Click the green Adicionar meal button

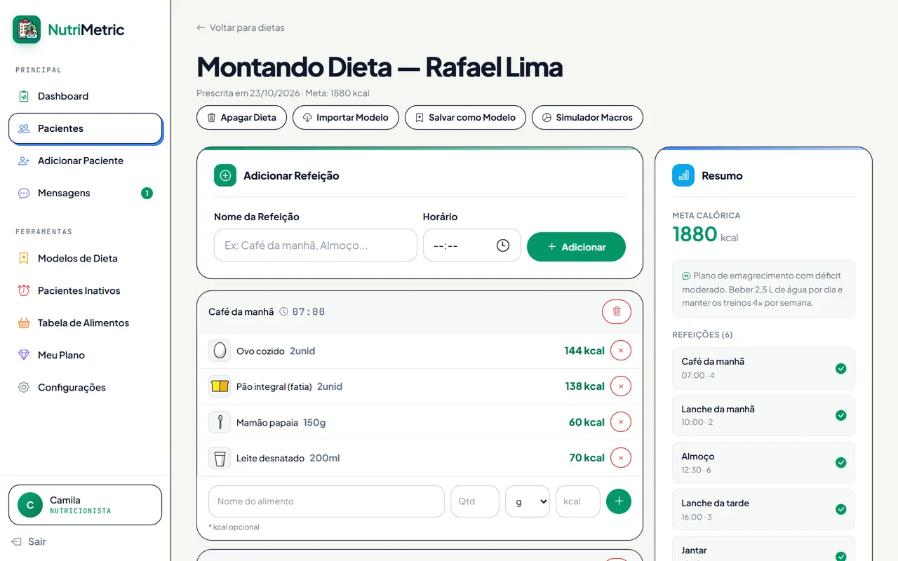tap(576, 247)
